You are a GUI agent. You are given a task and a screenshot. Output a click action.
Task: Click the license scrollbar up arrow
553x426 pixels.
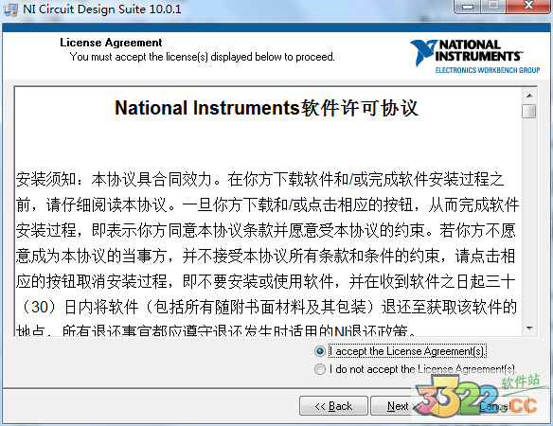click(529, 96)
